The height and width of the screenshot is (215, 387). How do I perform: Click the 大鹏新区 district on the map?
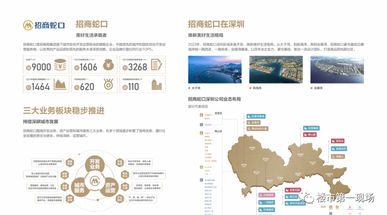[x=329, y=174]
